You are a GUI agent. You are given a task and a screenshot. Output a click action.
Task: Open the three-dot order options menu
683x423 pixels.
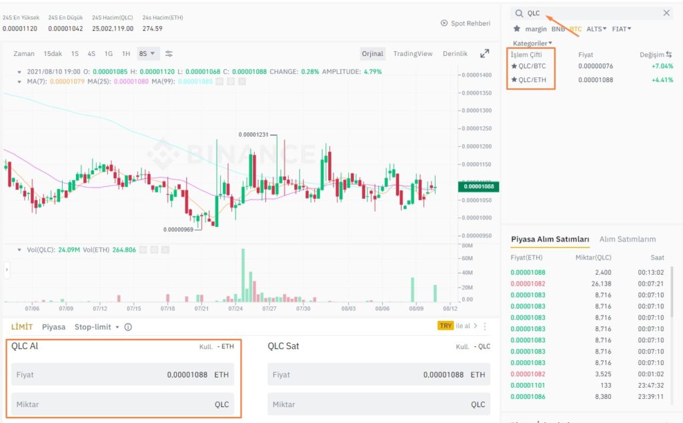485,326
